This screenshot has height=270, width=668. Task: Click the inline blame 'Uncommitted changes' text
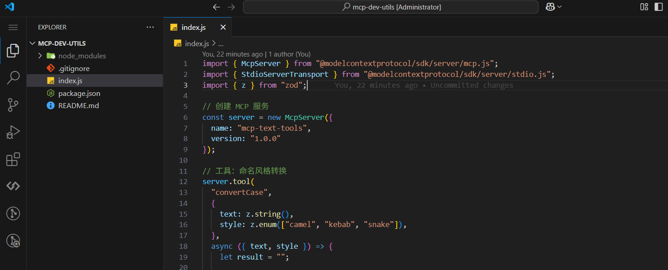click(472, 85)
